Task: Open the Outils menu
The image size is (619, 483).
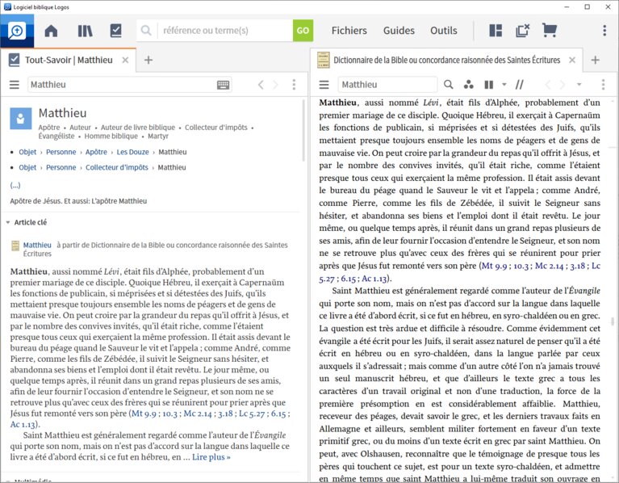Action: point(444,31)
